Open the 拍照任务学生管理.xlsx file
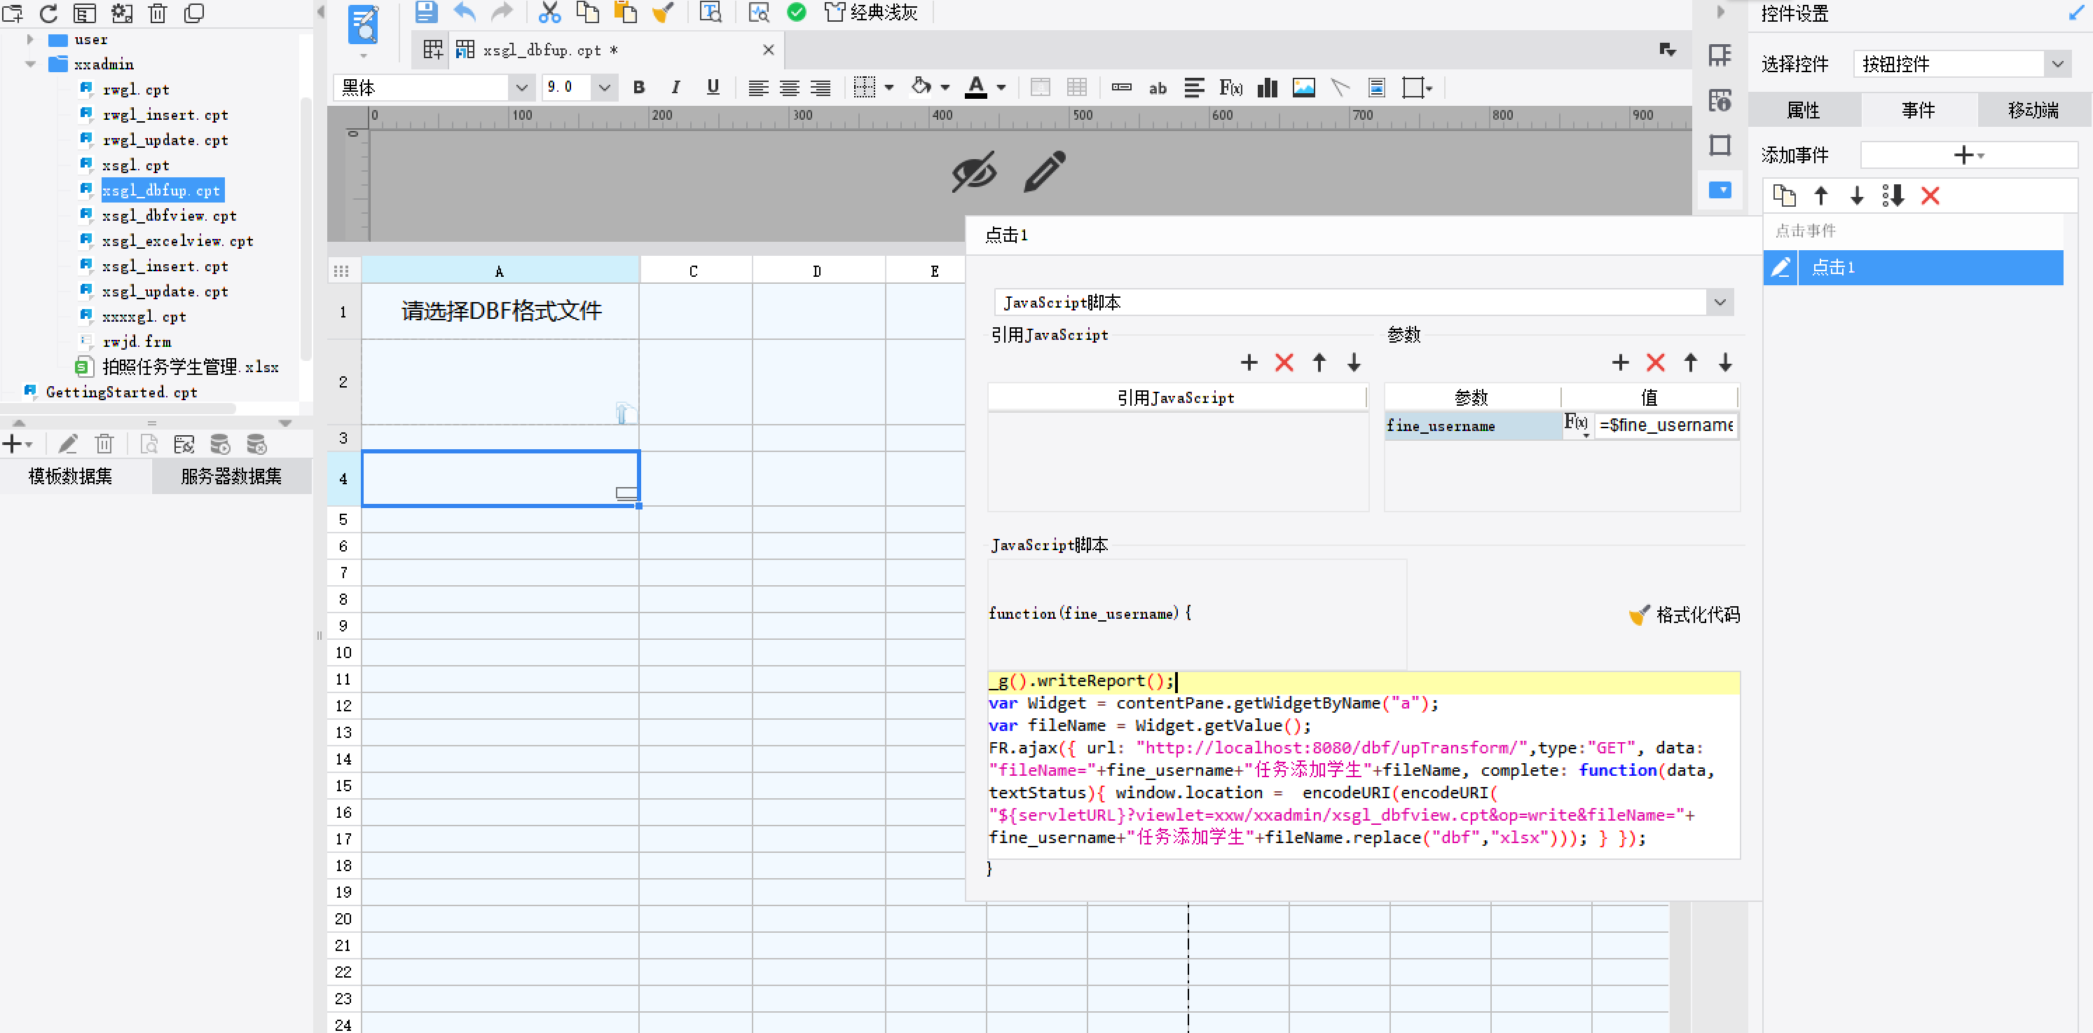This screenshot has width=2093, height=1033. tap(190, 367)
